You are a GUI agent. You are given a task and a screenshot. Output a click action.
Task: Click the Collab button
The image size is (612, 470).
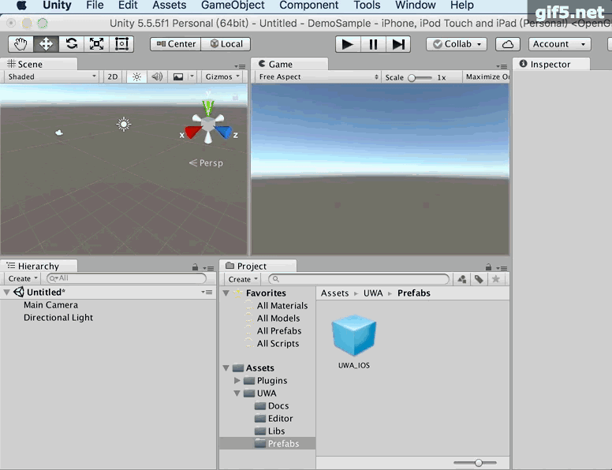click(457, 44)
